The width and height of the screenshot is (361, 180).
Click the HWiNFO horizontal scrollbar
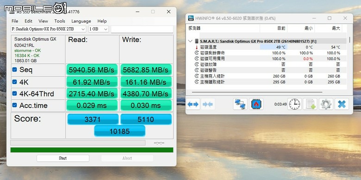[x=257, y=92]
